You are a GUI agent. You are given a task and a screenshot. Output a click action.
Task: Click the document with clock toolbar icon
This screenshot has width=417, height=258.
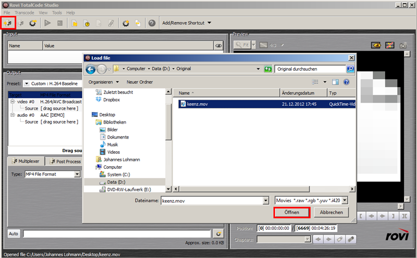pos(87,23)
